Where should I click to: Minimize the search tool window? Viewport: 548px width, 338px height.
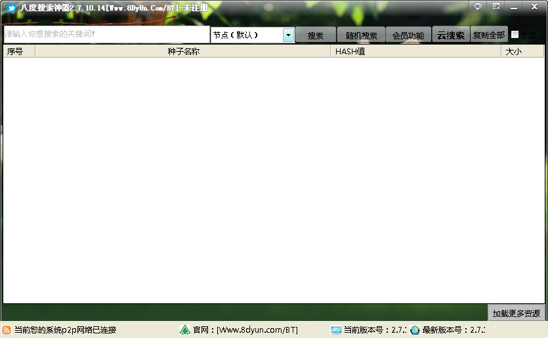(x=514, y=7)
